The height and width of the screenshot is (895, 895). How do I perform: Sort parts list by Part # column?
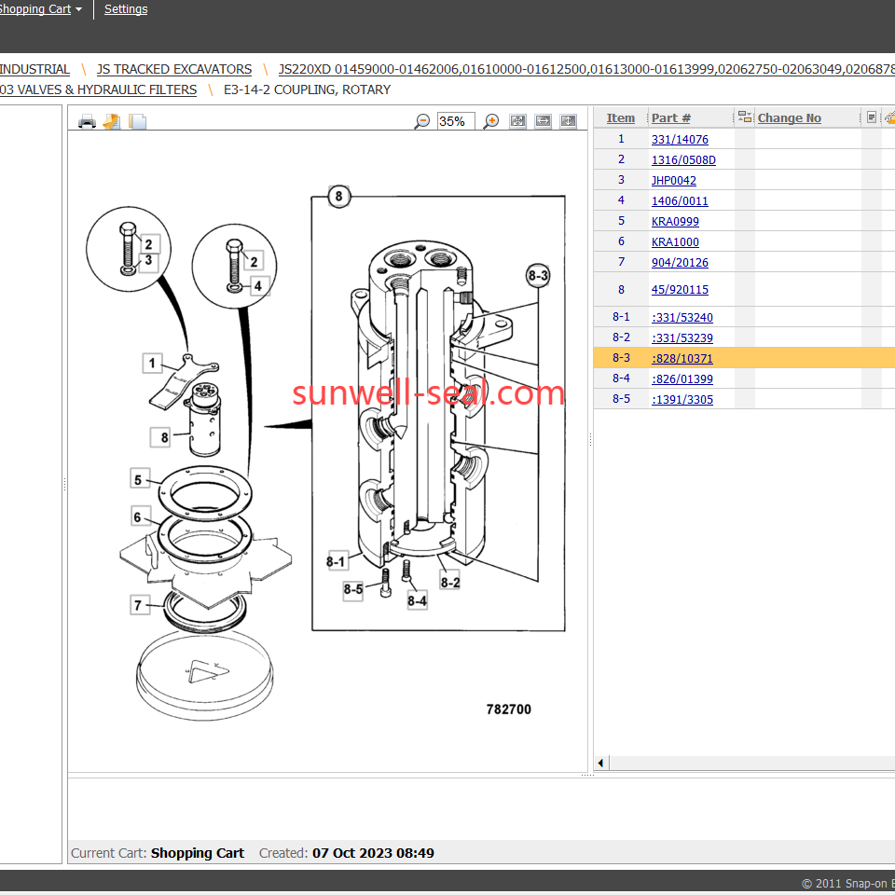coord(671,118)
